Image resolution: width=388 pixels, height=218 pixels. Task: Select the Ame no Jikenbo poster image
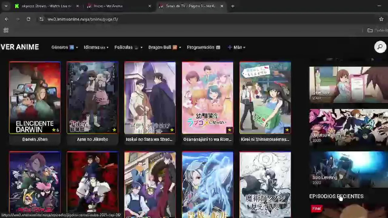coord(92,97)
